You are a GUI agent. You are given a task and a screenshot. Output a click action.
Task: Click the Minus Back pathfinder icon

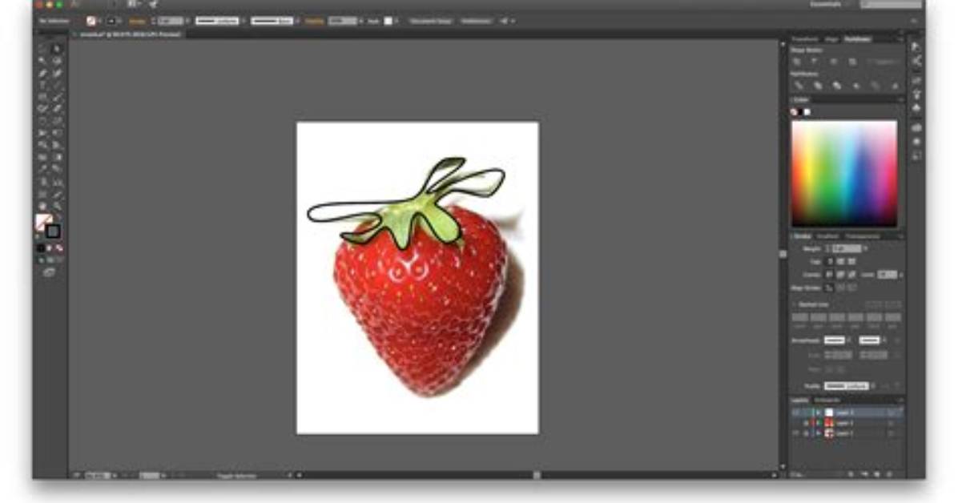click(x=895, y=87)
